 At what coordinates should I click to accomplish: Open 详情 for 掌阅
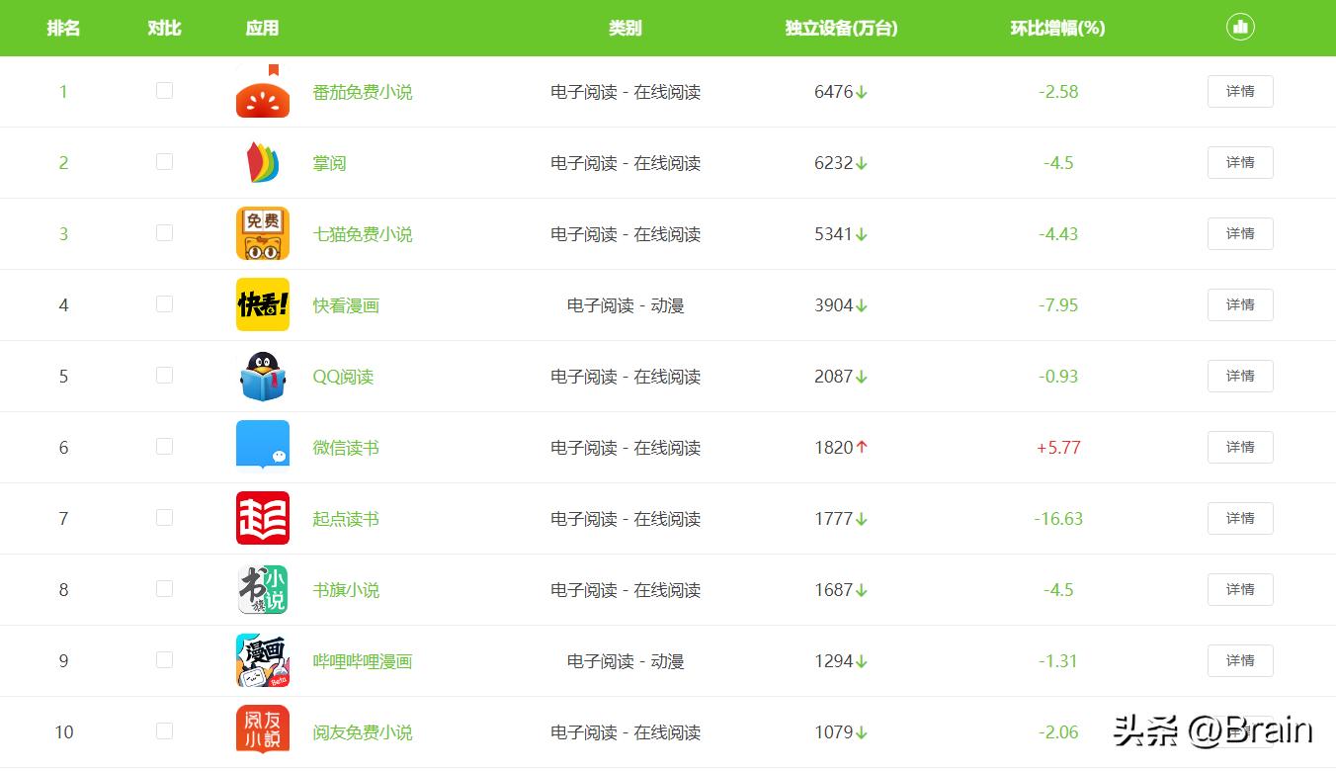tap(1240, 162)
